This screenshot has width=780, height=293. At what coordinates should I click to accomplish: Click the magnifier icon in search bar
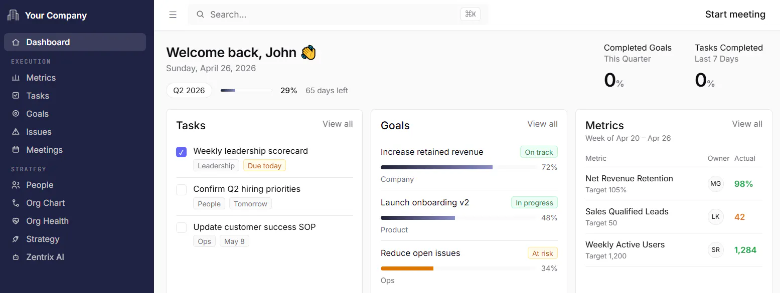(200, 15)
